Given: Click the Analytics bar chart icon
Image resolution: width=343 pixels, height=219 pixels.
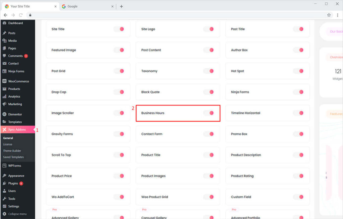Looking at the screenshot, I should pyautogui.click(x=4, y=97).
